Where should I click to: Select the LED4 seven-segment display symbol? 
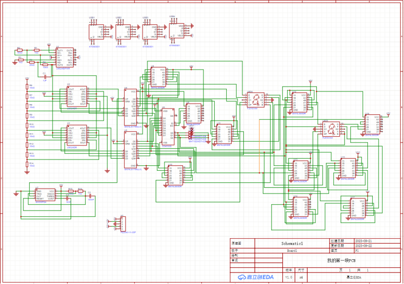(256, 100)
